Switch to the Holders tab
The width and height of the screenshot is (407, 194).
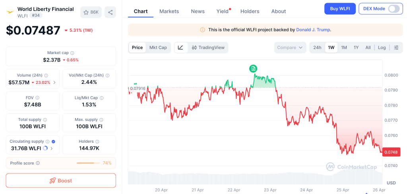[x=250, y=12]
